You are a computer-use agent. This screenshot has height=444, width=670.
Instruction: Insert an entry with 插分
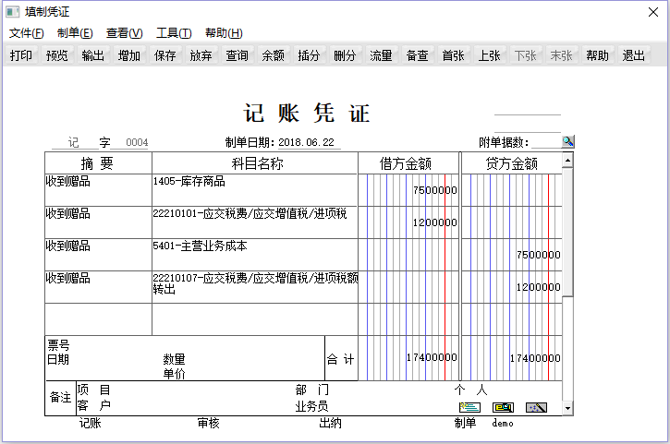[x=309, y=55]
